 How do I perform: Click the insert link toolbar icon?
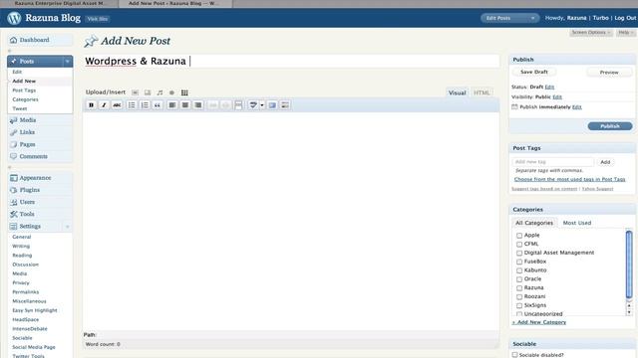pos(212,105)
